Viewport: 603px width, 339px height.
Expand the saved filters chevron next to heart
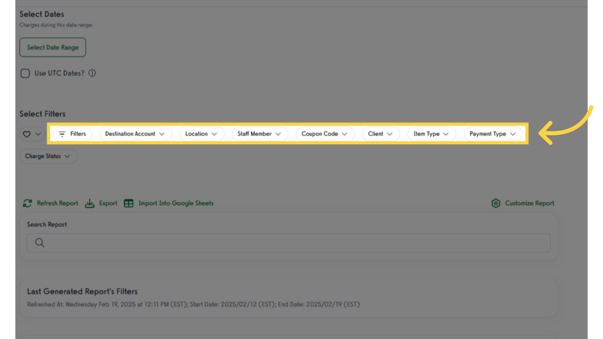pyautogui.click(x=38, y=134)
